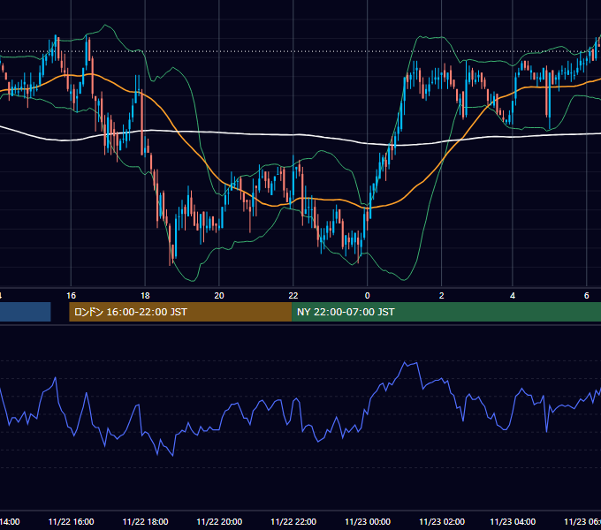
Task: Click the "22" hour label on price chart axis
Action: (293, 296)
